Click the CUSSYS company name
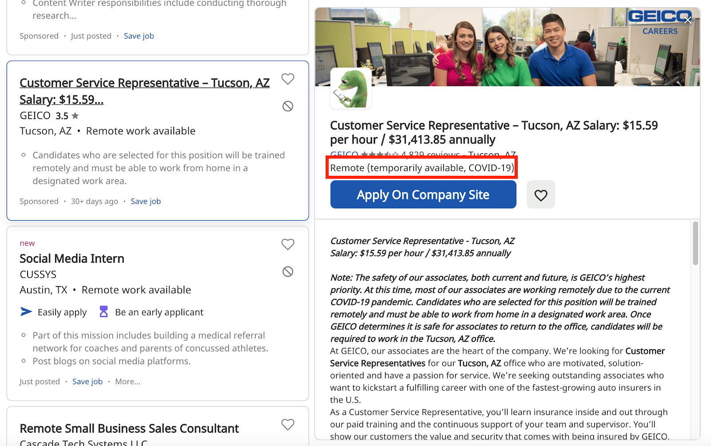Viewport: 711px width, 446px height. (38, 275)
